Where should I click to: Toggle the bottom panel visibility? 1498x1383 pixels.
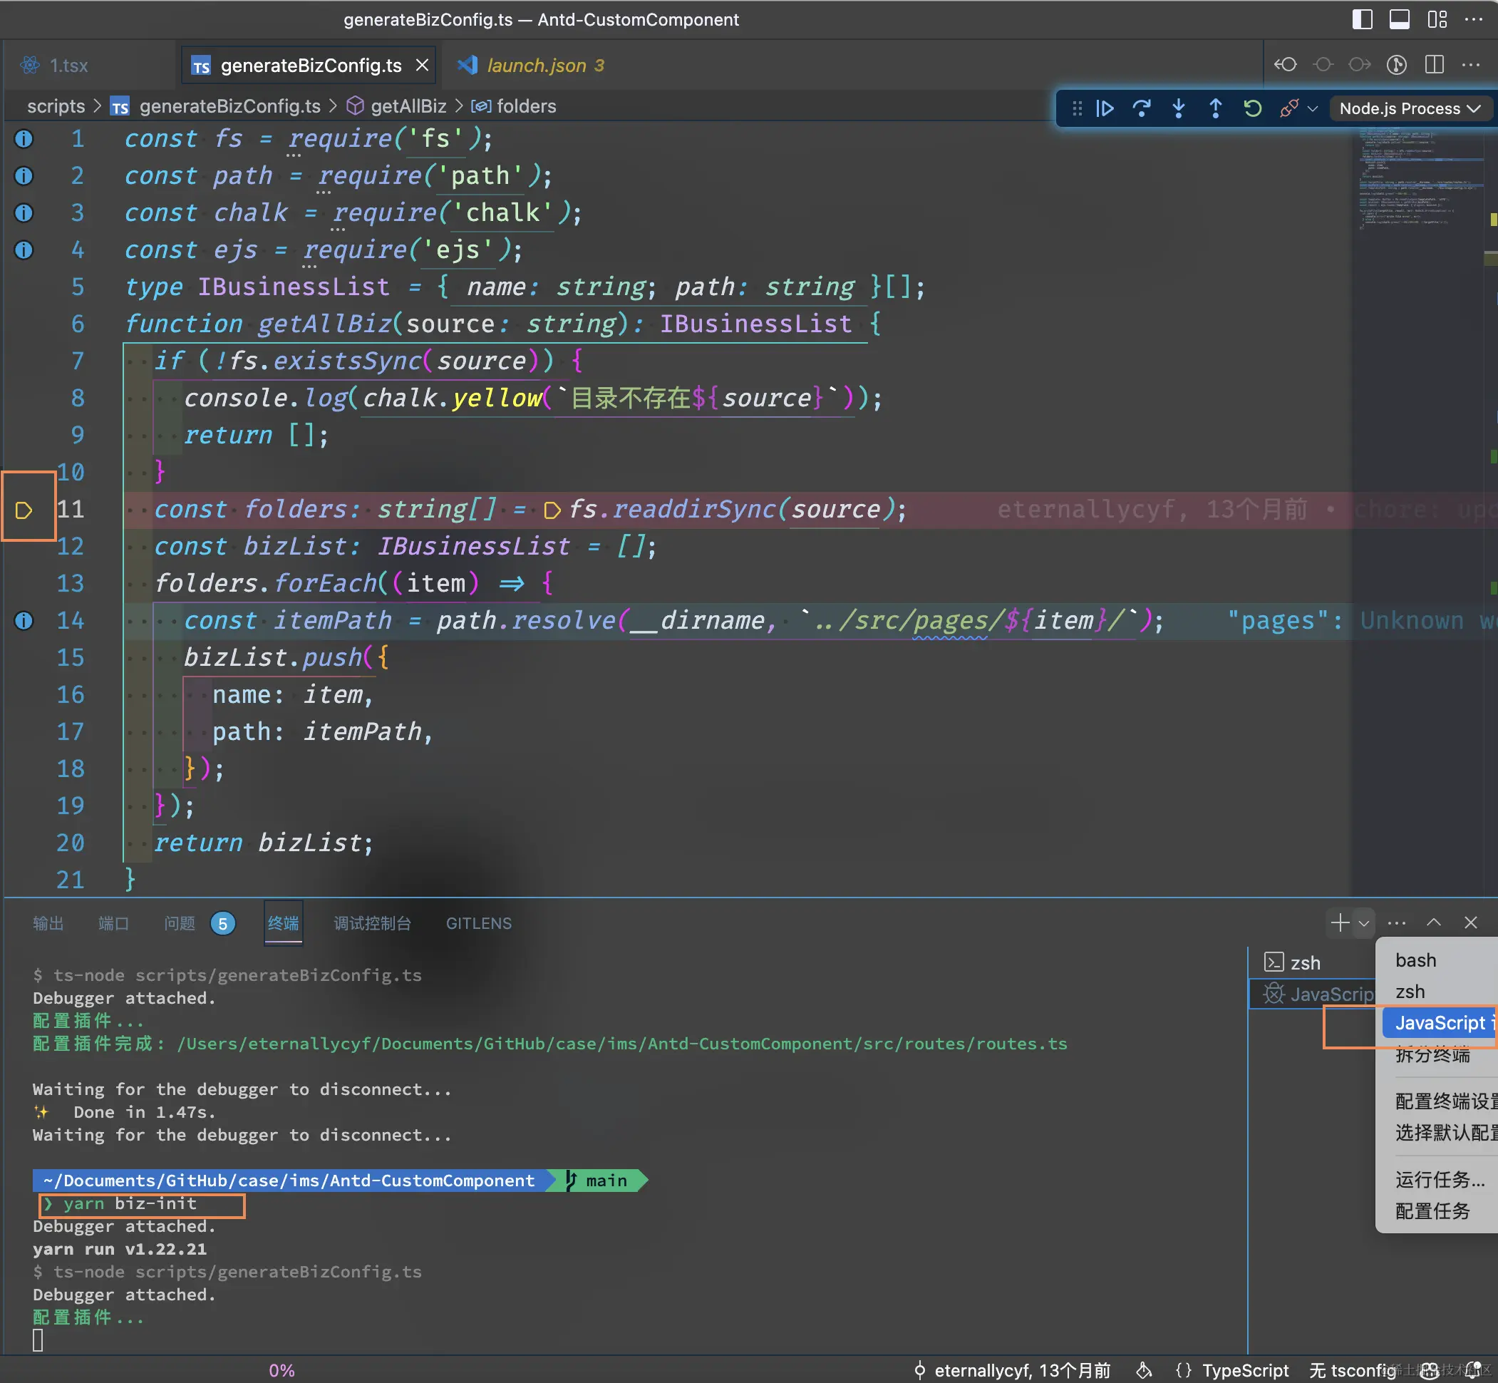[1399, 19]
